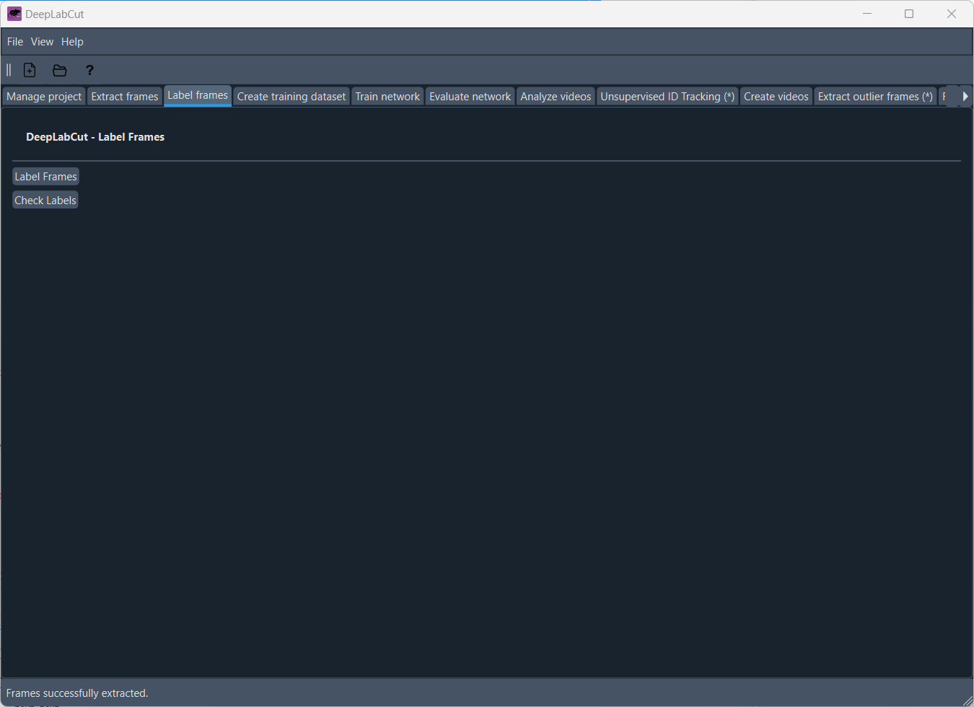The image size is (974, 707).
Task: Click the Label Frames button
Action: (x=45, y=177)
